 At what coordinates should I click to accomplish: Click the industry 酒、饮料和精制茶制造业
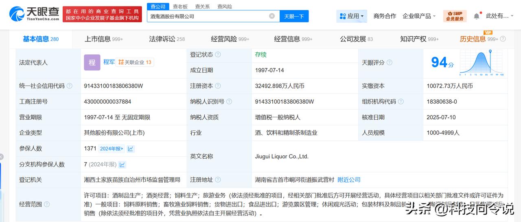click(x=286, y=133)
